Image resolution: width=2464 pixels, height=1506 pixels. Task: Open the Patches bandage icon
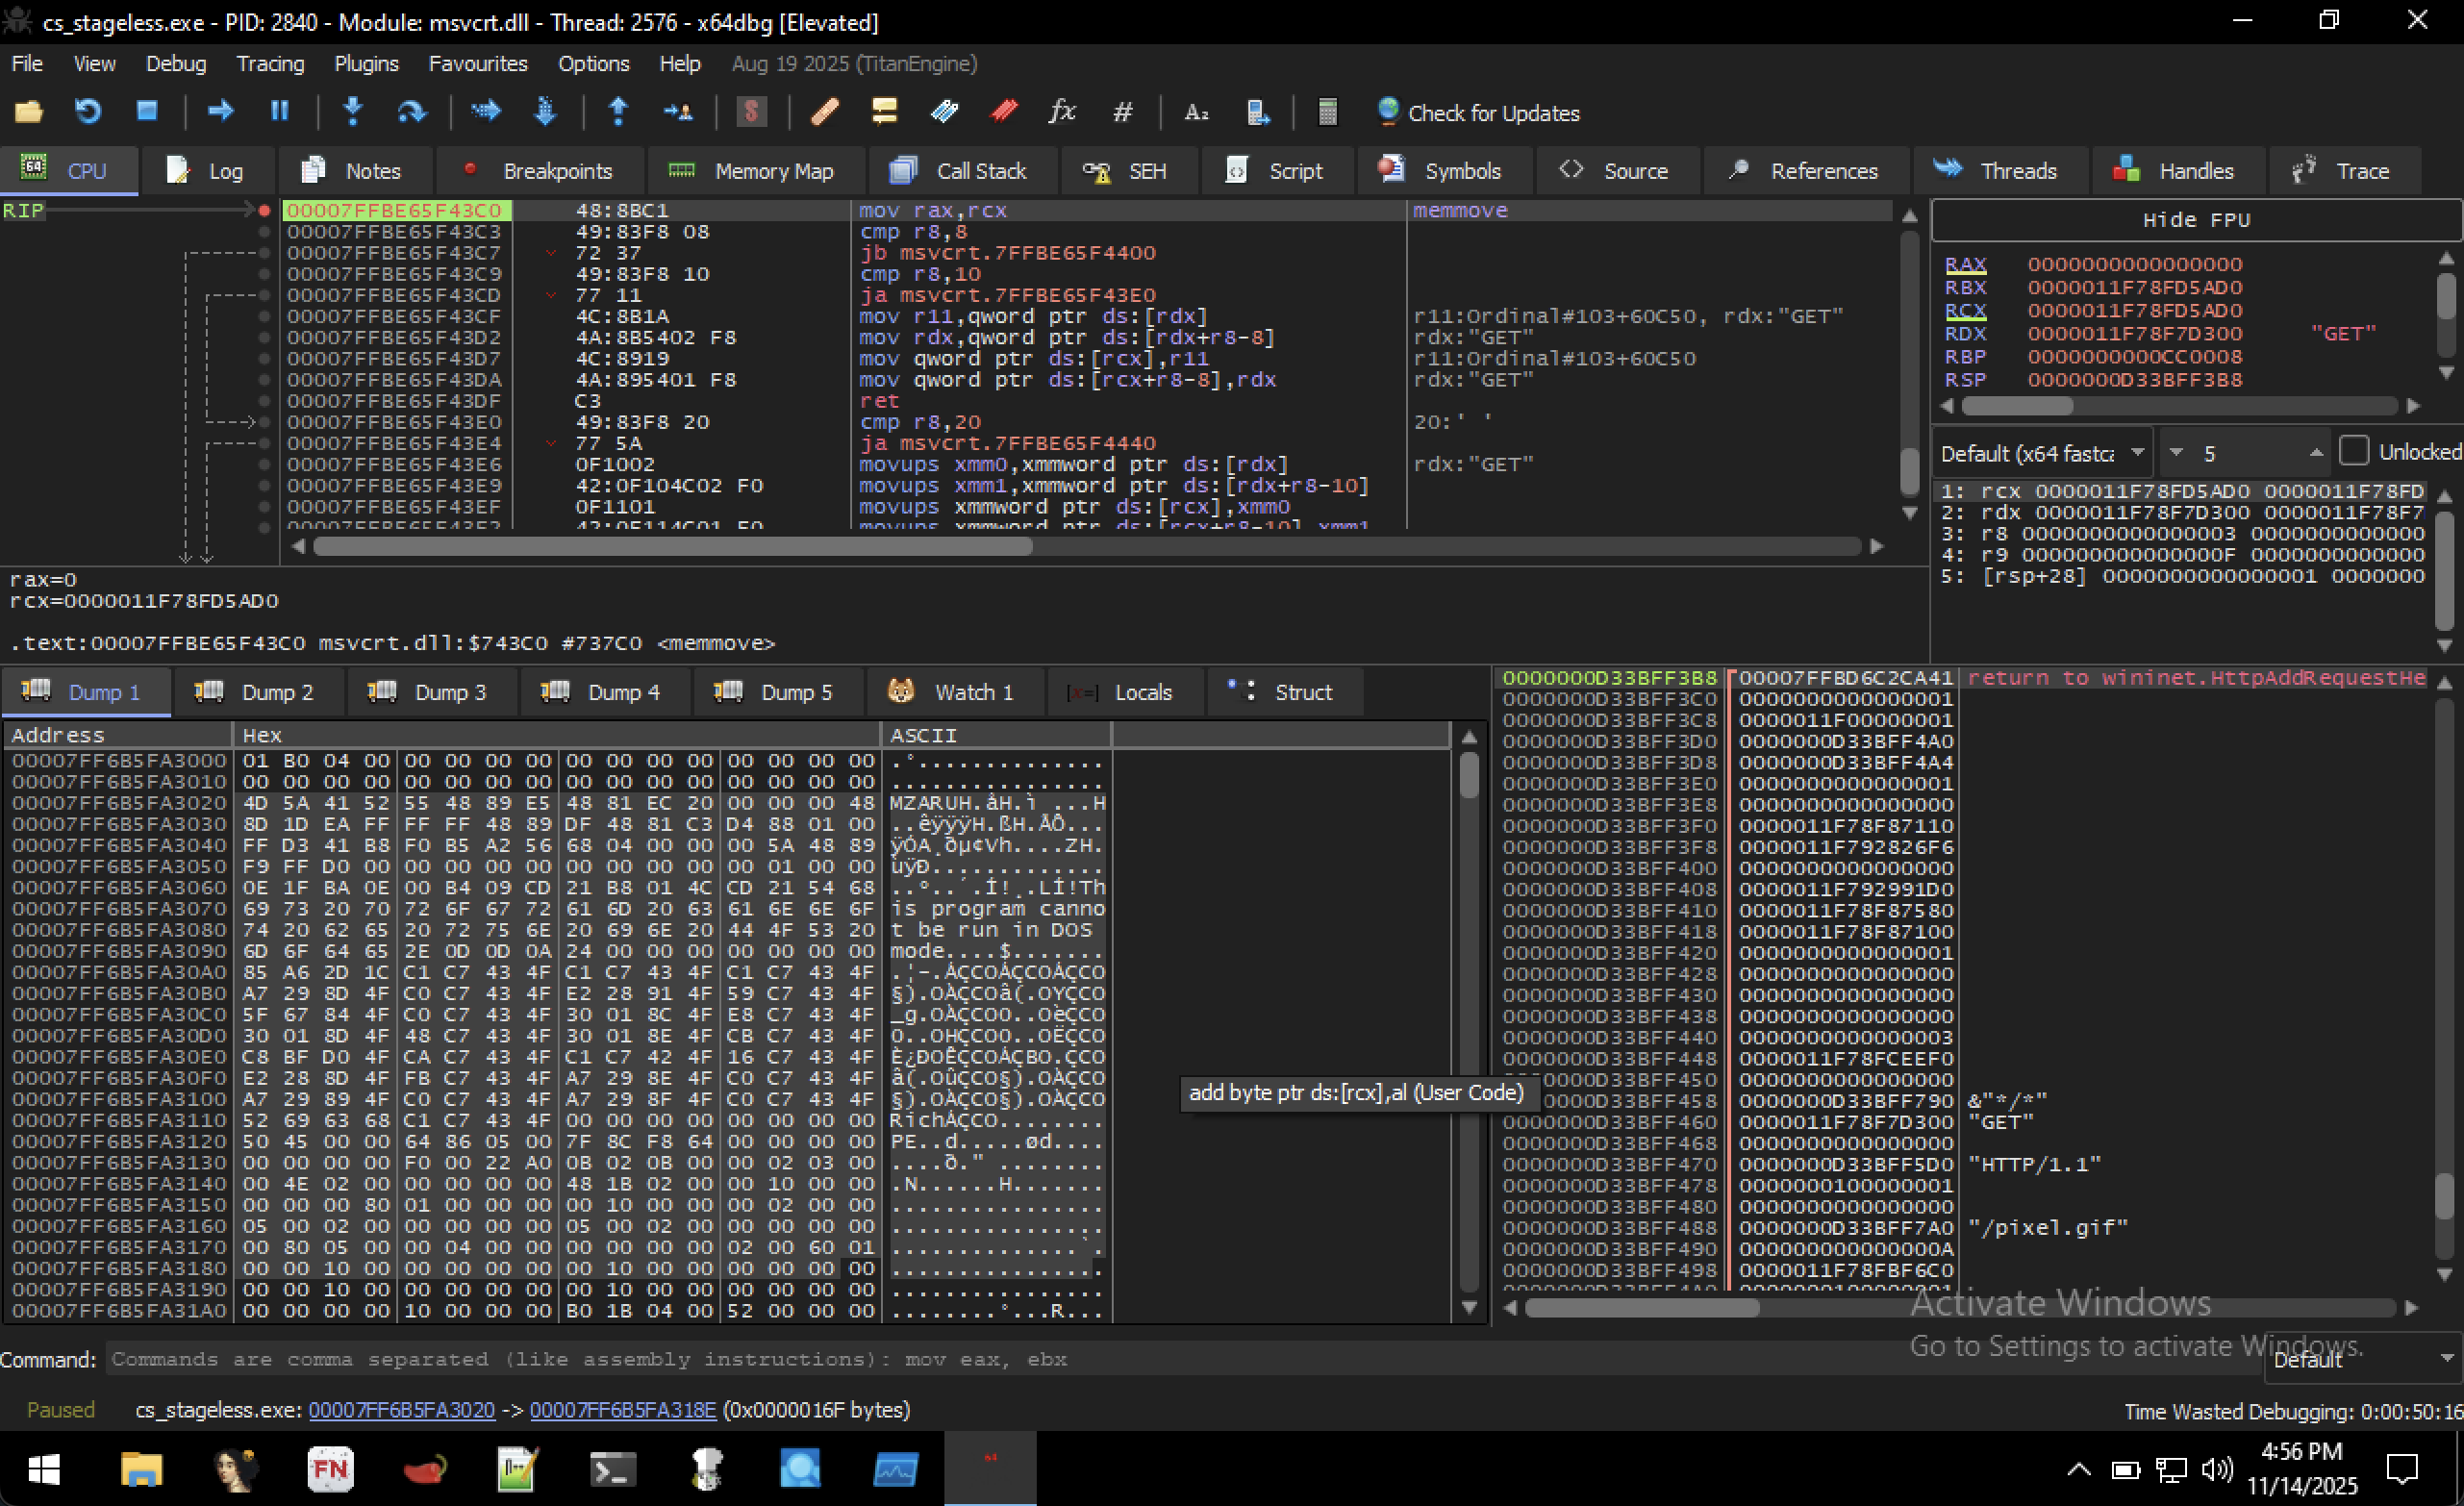(825, 112)
